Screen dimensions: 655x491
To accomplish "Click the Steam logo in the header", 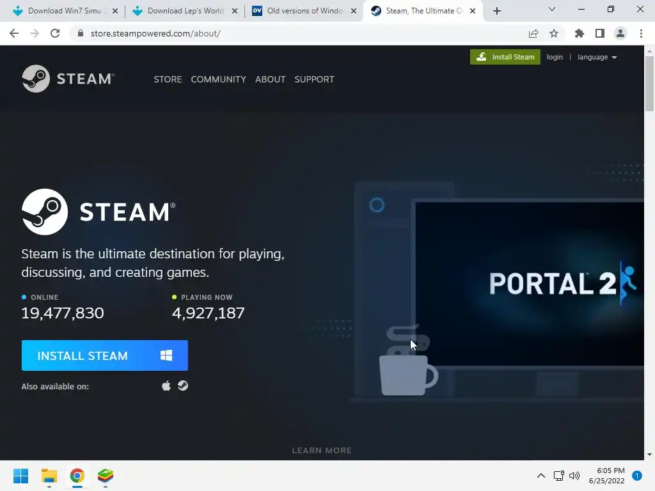I will (x=68, y=79).
